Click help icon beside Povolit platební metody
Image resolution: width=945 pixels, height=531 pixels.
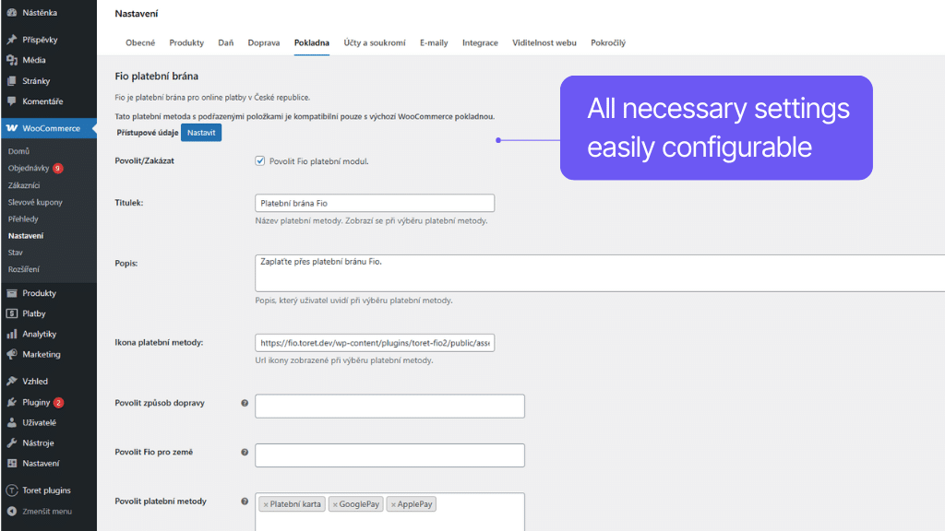[245, 501]
